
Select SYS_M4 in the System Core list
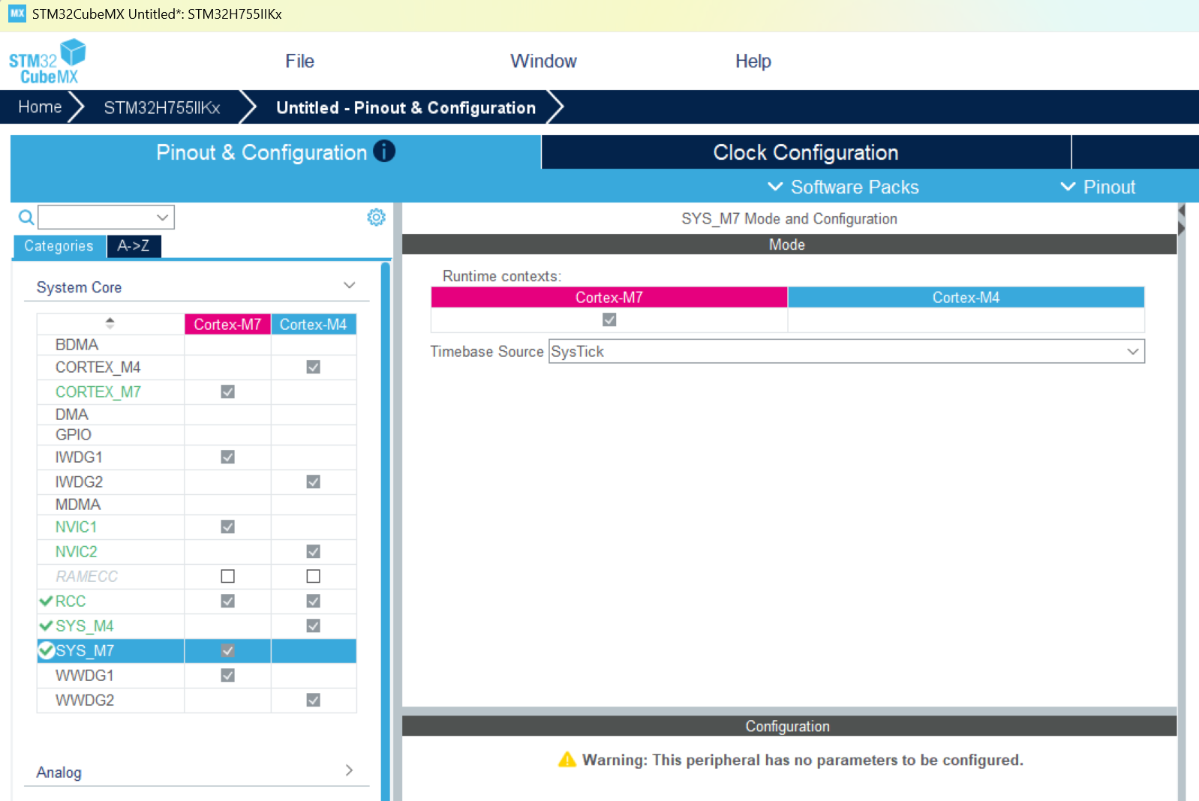[84, 625]
